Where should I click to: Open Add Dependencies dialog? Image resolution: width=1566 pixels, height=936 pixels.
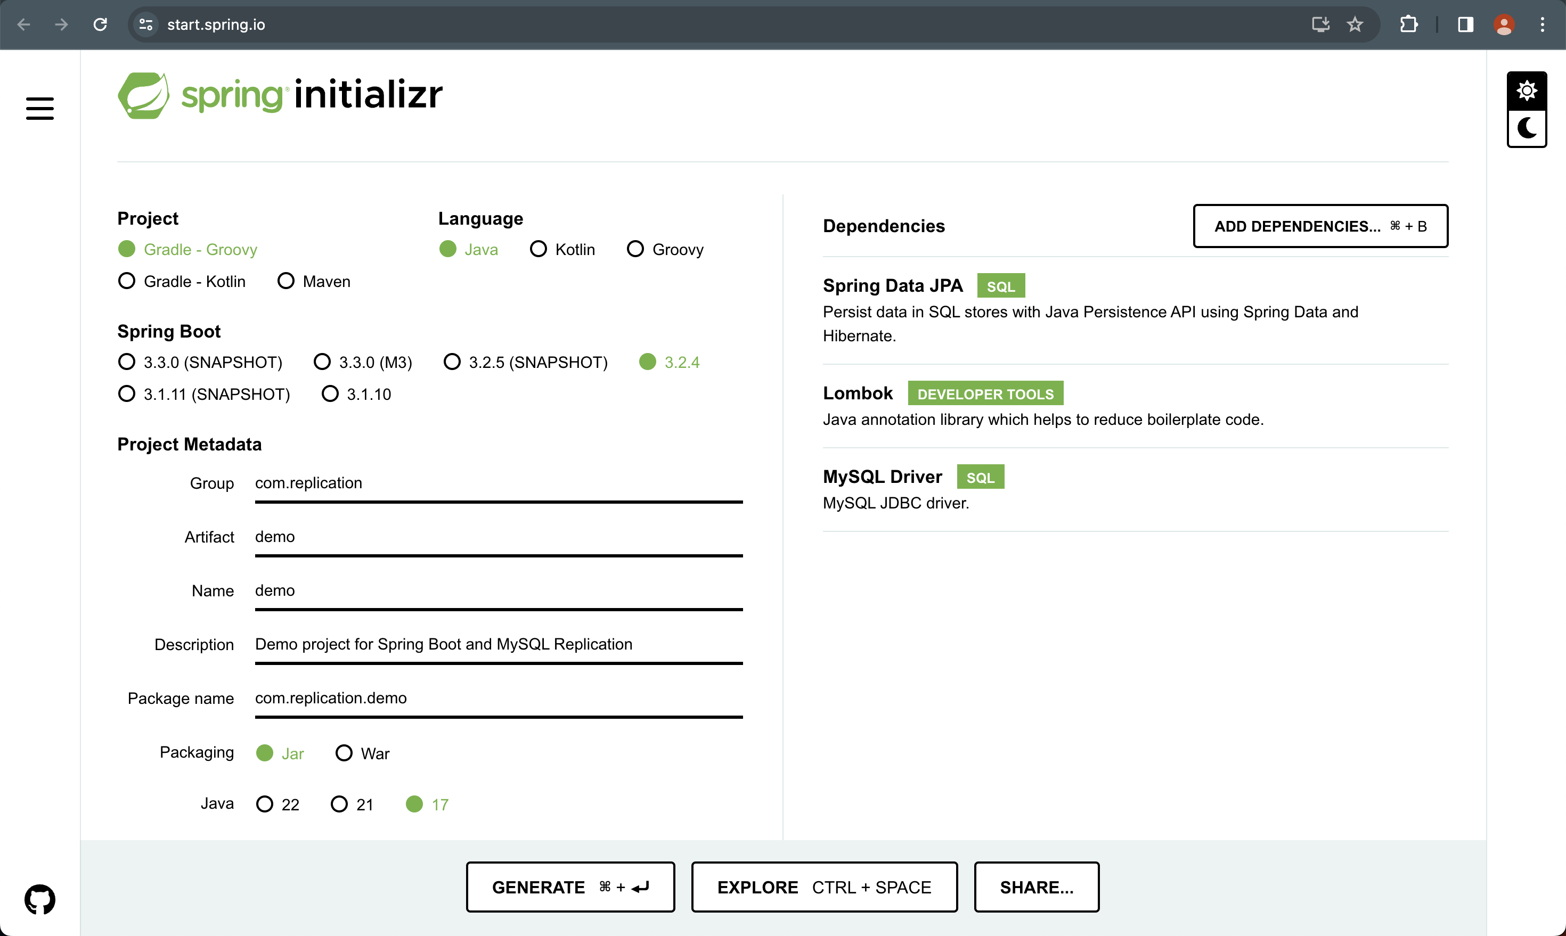pos(1320,226)
